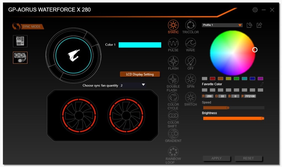The height and width of the screenshot is (167, 282).
Task: Choose the teal preset color swatch
Action: click(245, 78)
